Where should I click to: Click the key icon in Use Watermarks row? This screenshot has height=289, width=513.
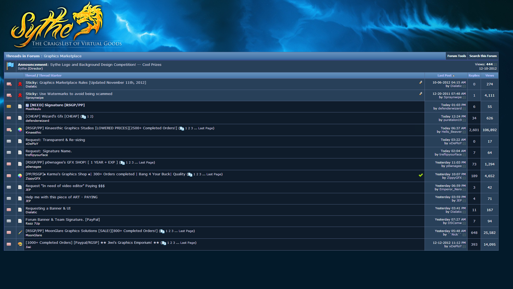coord(421,94)
